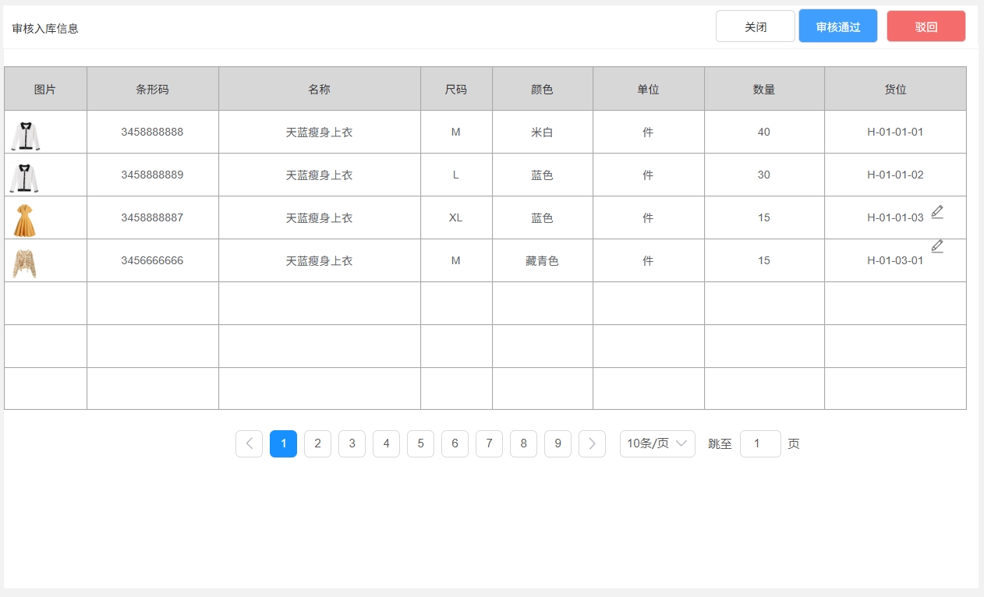Click the XL size cell
The width and height of the screenshot is (984, 597).
(x=456, y=217)
